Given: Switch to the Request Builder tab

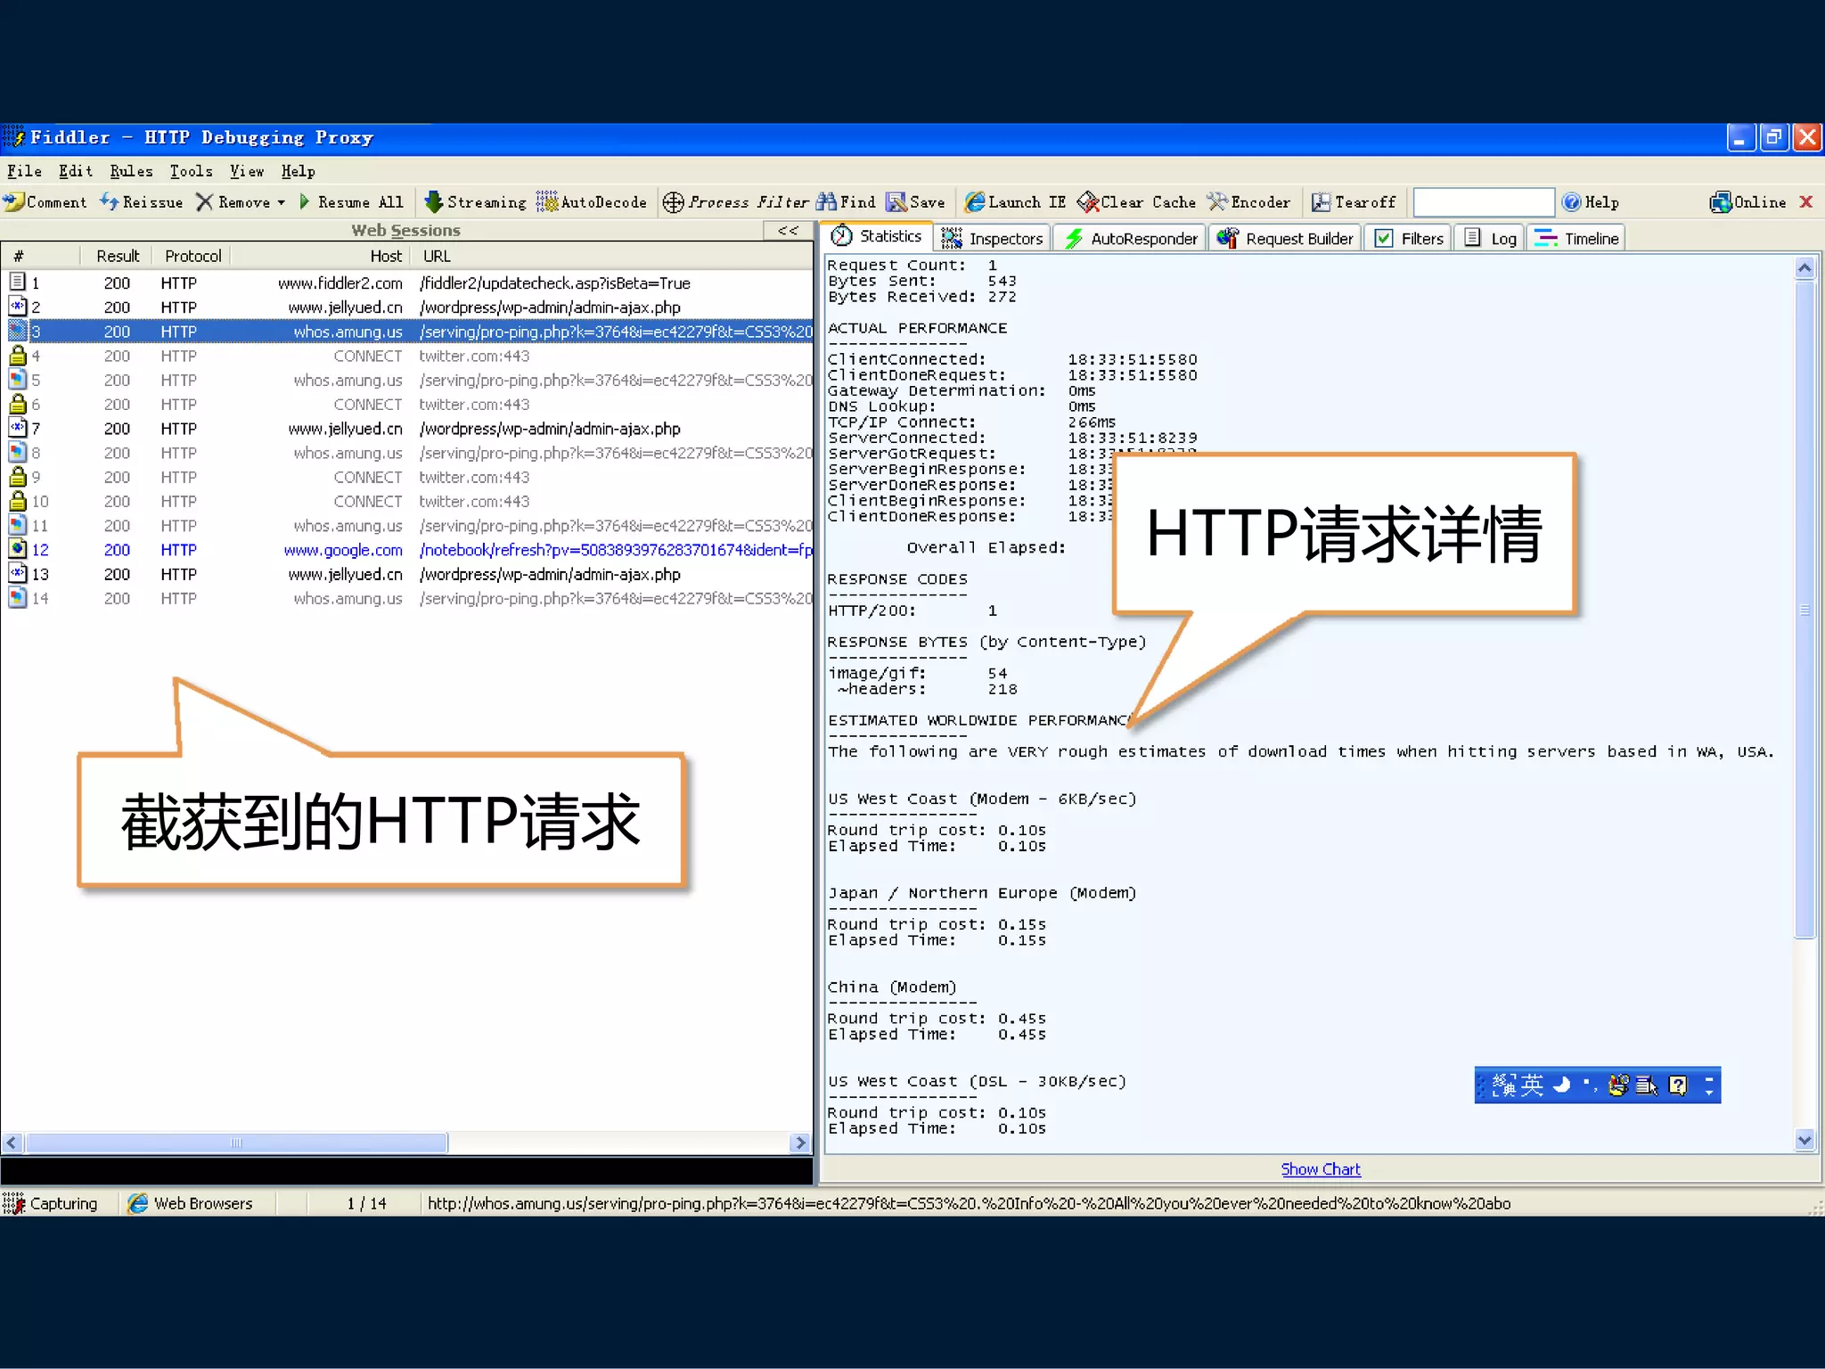Looking at the screenshot, I should [1285, 238].
